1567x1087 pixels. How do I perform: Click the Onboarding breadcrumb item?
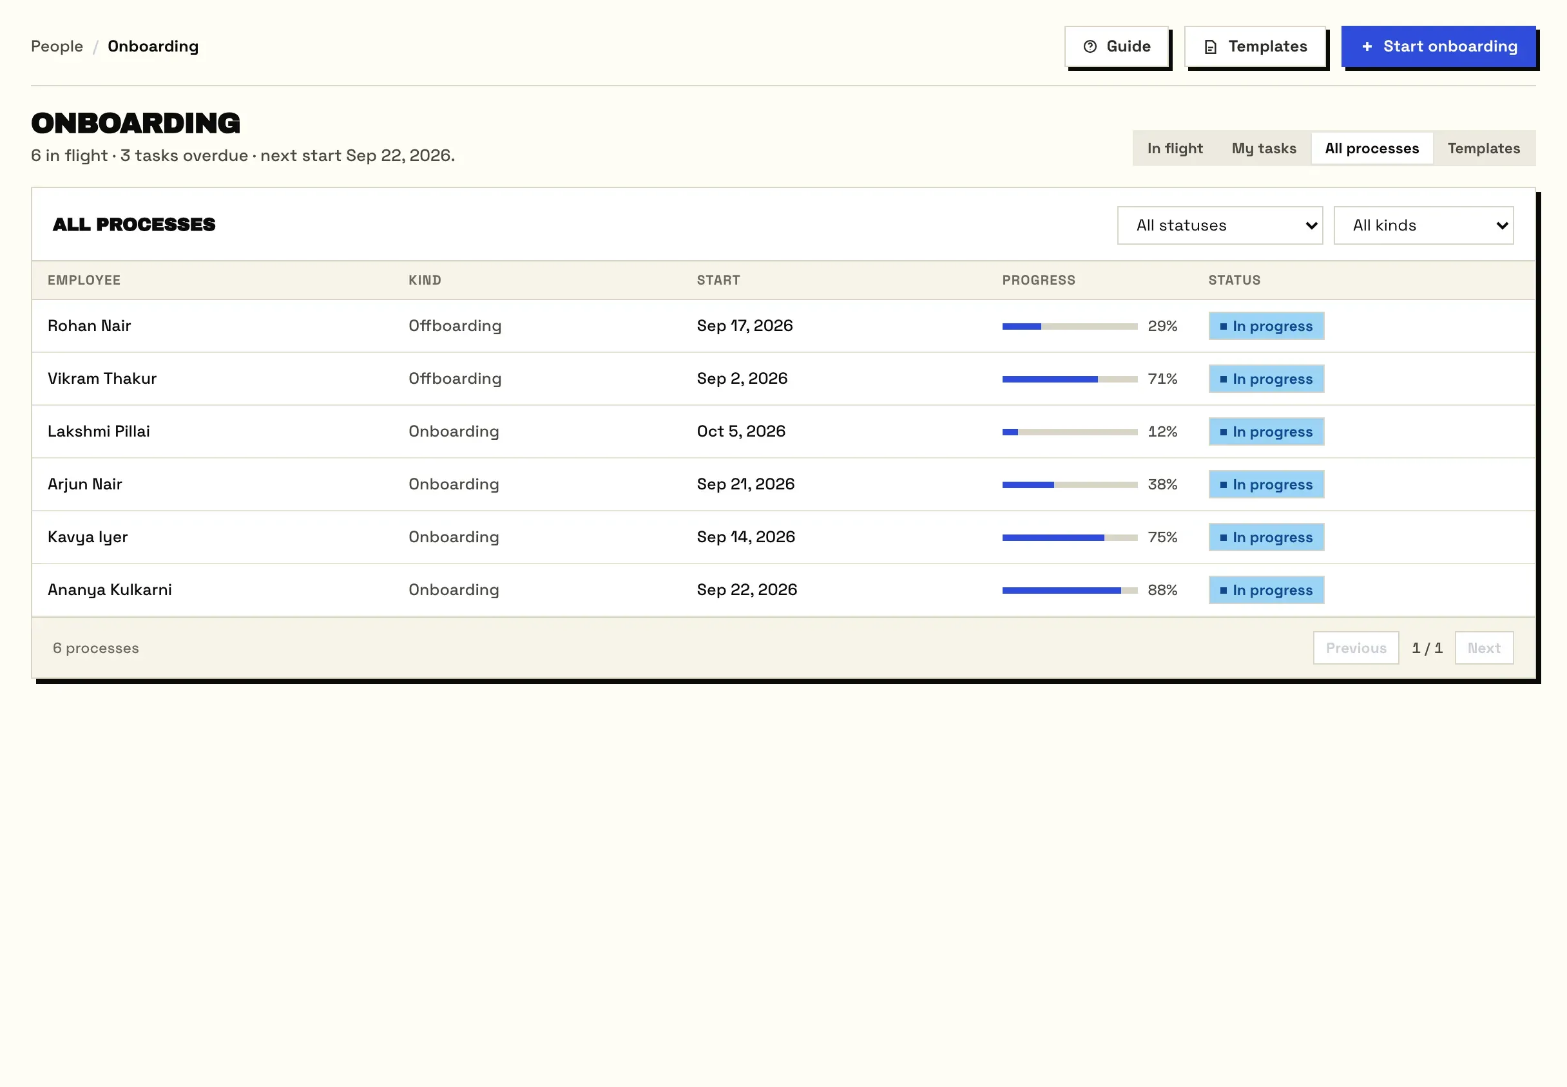[x=153, y=46]
